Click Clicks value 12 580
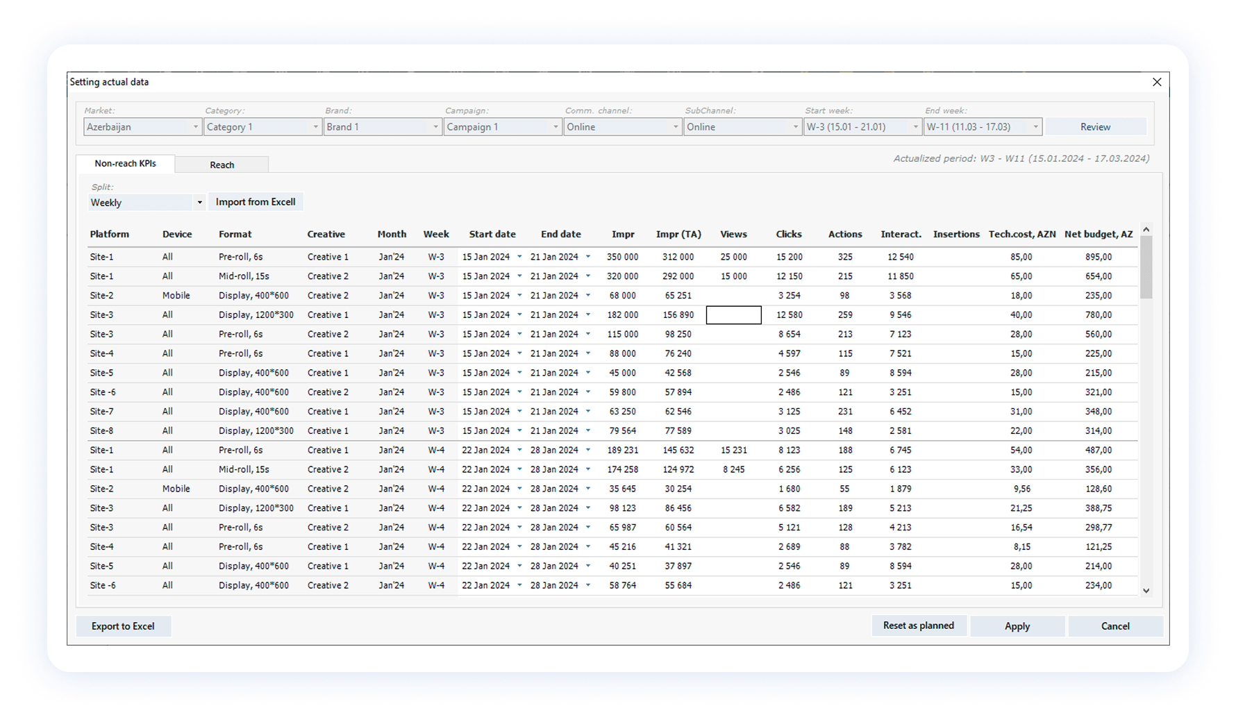 coord(790,315)
